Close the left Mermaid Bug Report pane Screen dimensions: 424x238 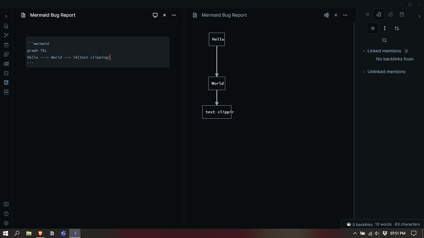tap(164, 15)
